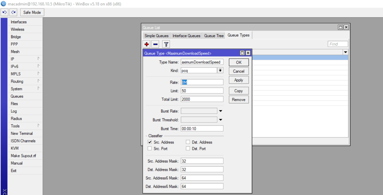
Task: Expand the Tools submenu
Action: pyautogui.click(x=25, y=126)
